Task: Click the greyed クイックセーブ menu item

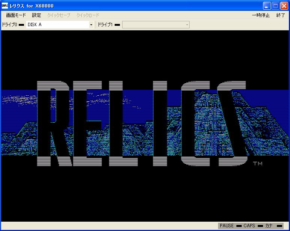Action: (x=59, y=15)
